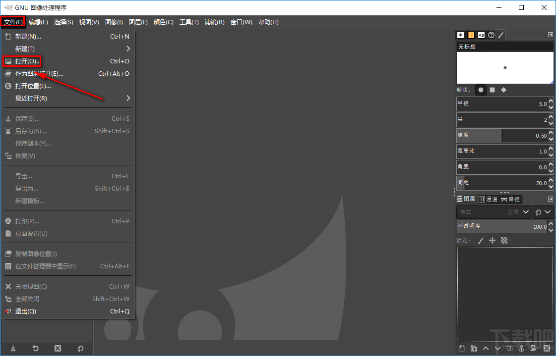Increase the 半径 radius value
The image size is (556, 356).
point(551,101)
